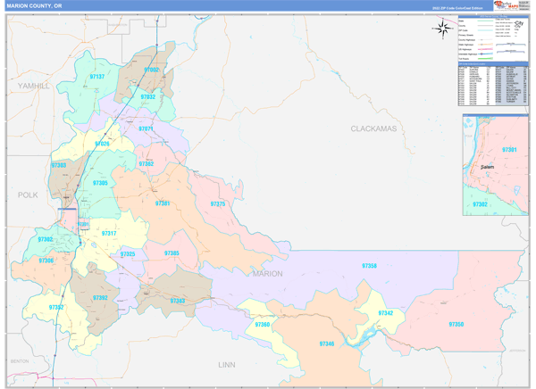Viewport: 536px width, 389px height.
Task: Select the LINN county label
Action: click(230, 365)
